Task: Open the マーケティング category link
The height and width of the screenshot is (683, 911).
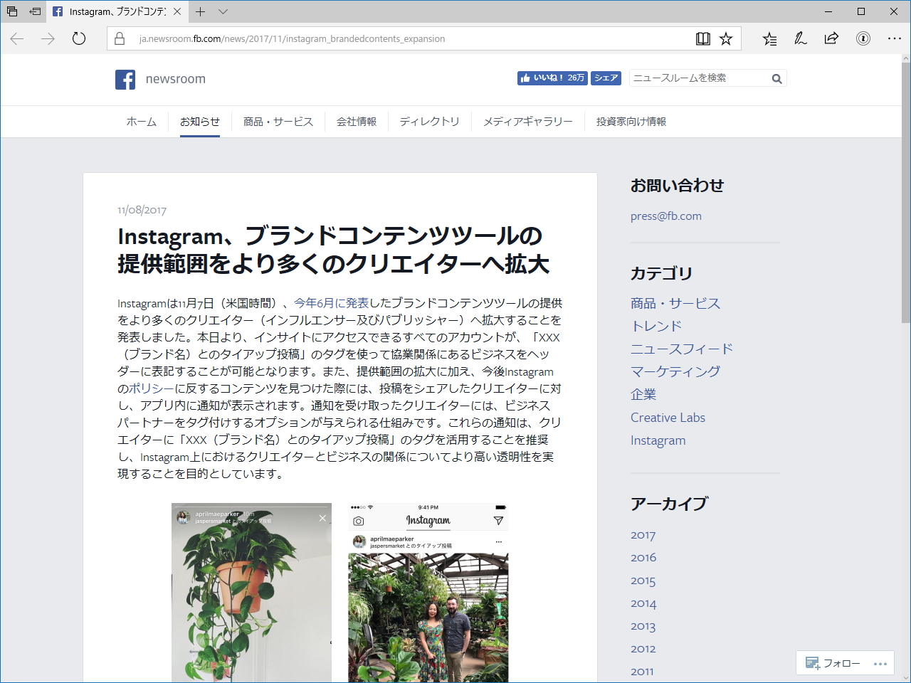Action: coord(675,371)
